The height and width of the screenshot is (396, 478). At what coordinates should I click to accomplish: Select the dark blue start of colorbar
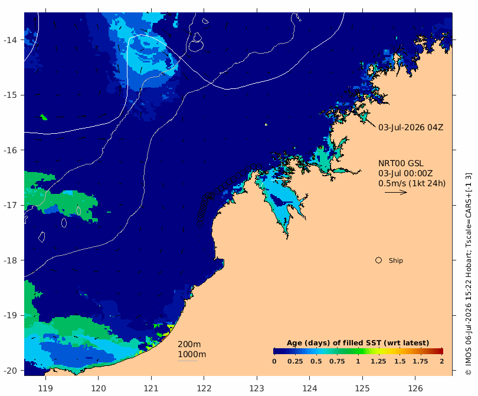click(x=276, y=351)
